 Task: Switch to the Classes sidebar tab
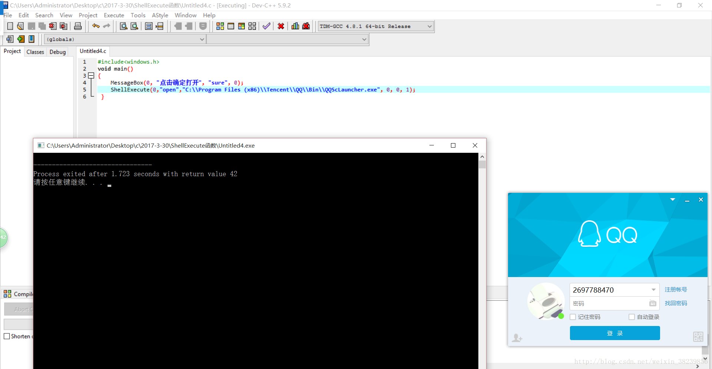pyautogui.click(x=35, y=52)
